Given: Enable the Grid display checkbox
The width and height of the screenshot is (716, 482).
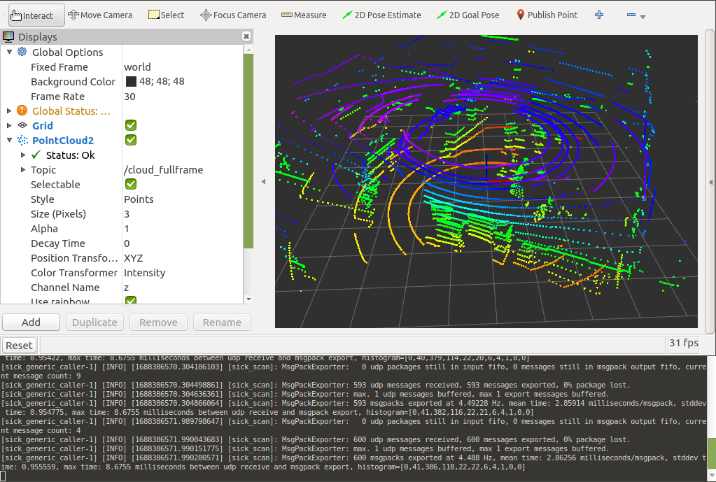Looking at the screenshot, I should point(130,125).
